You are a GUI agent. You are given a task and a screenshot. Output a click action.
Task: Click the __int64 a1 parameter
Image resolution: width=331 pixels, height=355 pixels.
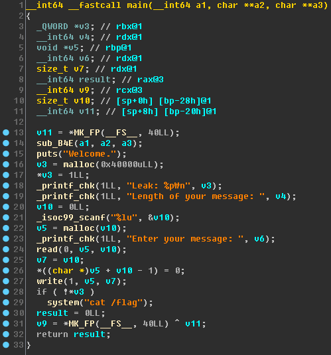[180, 5]
